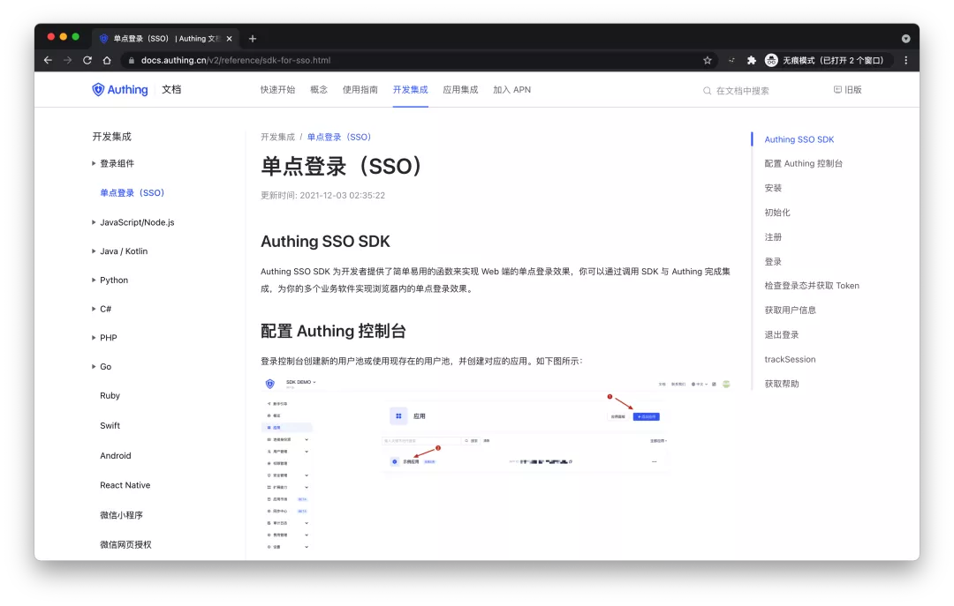Open 微信网页授权 in sidebar
This screenshot has width=954, height=606.
[126, 544]
